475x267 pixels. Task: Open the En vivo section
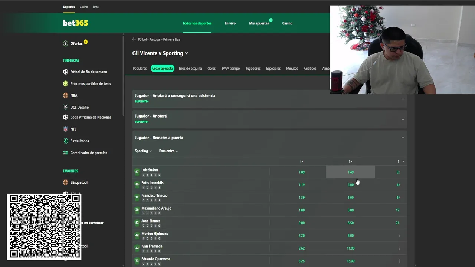point(230,23)
